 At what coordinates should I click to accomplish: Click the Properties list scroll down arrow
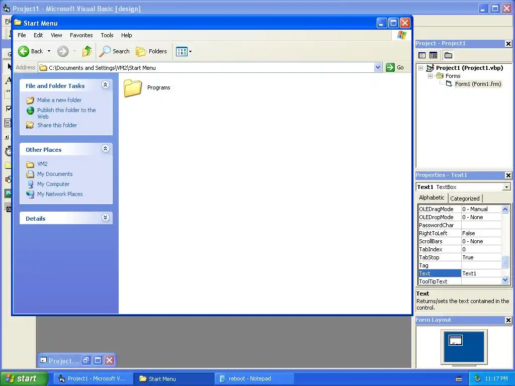(505, 280)
